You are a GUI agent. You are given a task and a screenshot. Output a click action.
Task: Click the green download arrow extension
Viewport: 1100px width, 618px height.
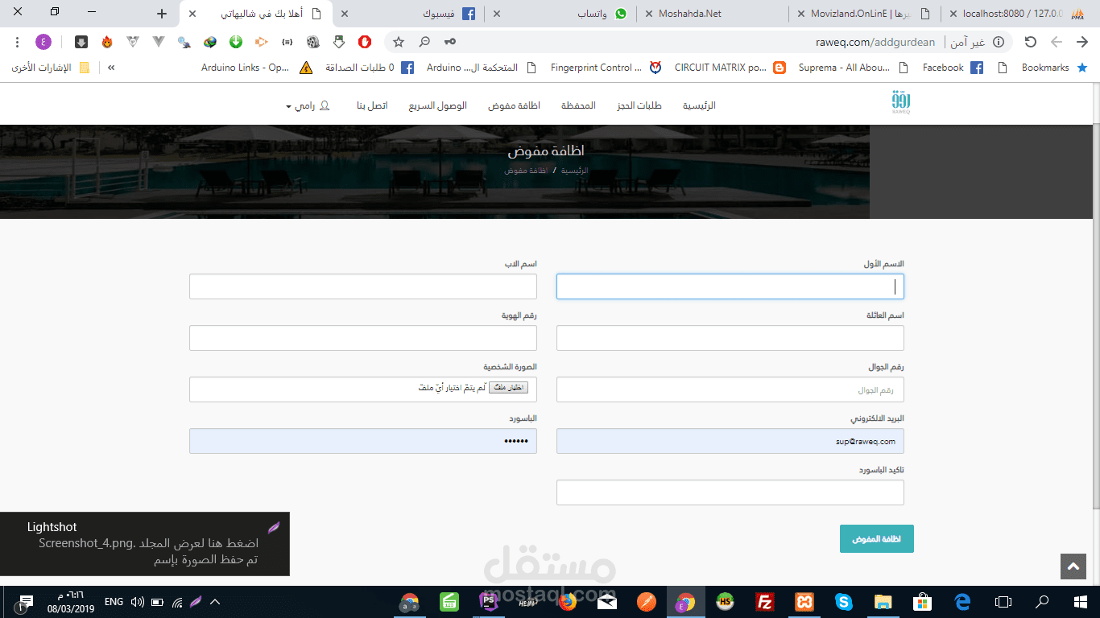[x=235, y=42]
